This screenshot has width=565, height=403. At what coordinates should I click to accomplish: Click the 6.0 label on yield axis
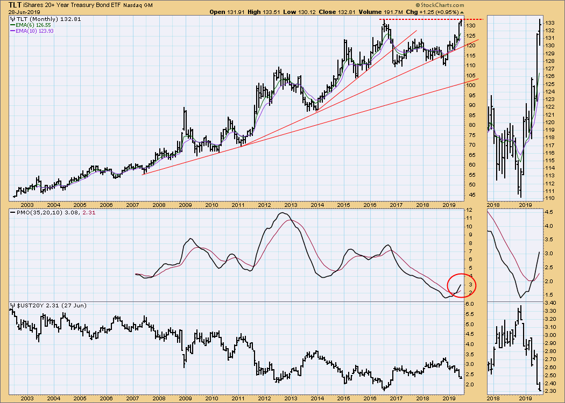[x=471, y=304]
